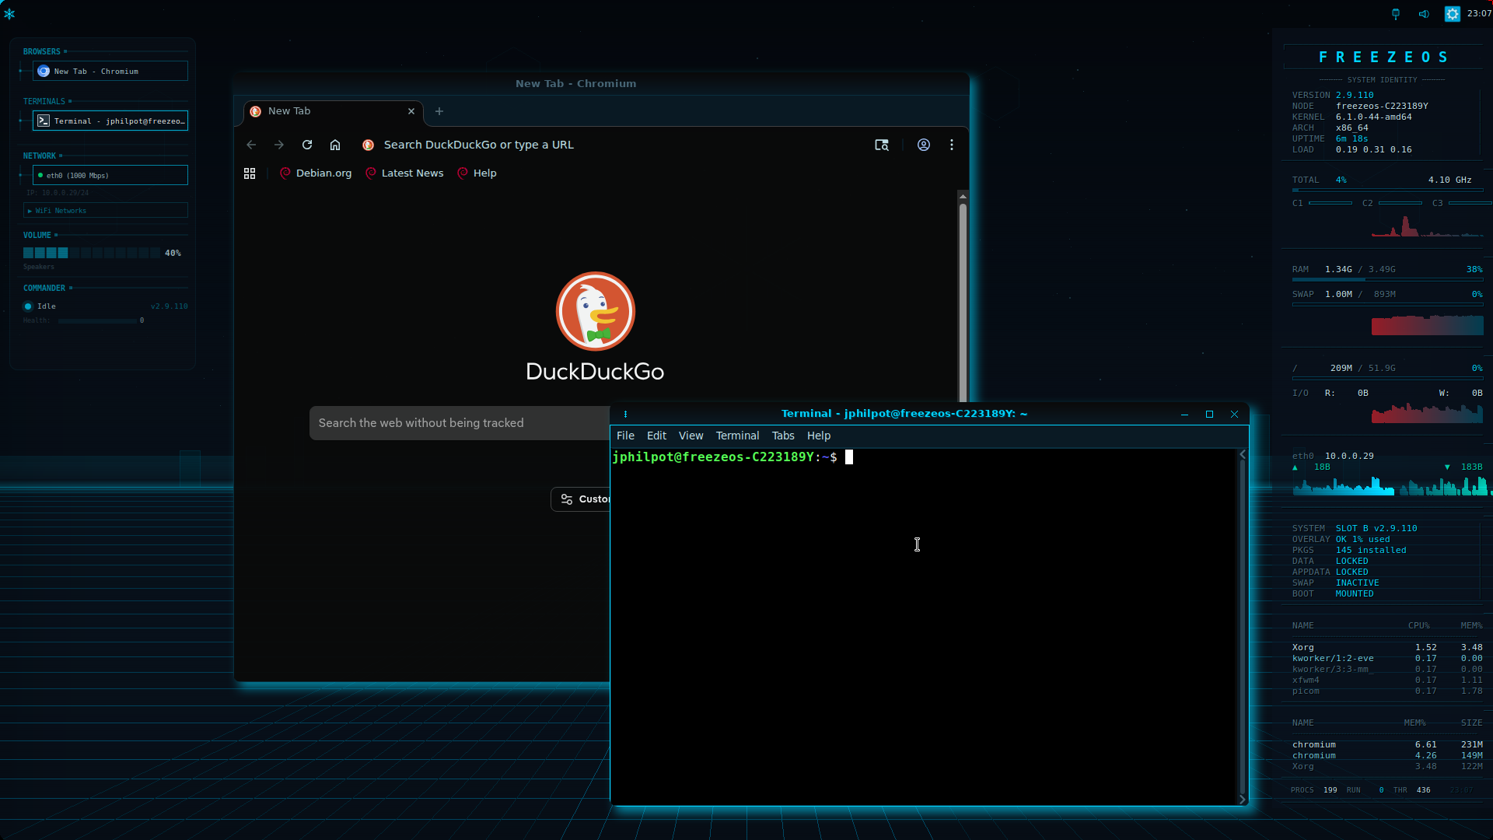Select New Tab - Chromium in Browsers list
1493x840 pixels.
[x=110, y=71]
